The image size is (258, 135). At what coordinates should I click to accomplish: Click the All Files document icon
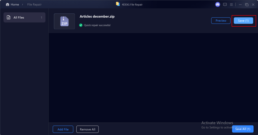pyautogui.click(x=9, y=18)
